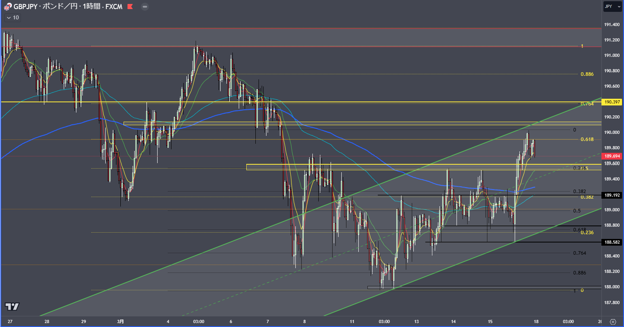Expand the collapsed indicator legend showing 10

coord(13,18)
